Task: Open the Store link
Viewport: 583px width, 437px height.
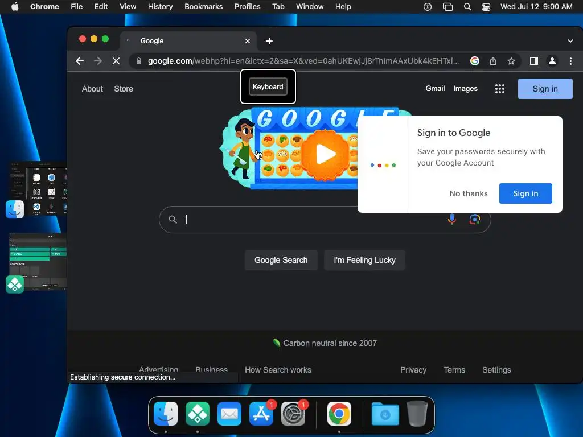Action: coord(124,89)
